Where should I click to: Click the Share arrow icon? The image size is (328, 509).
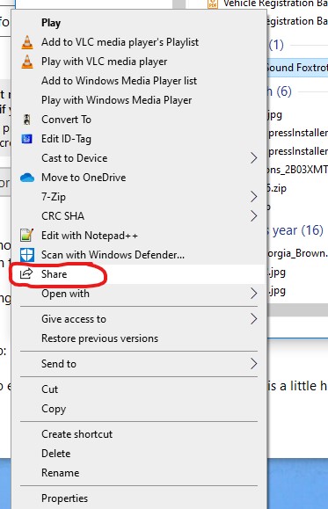point(26,274)
